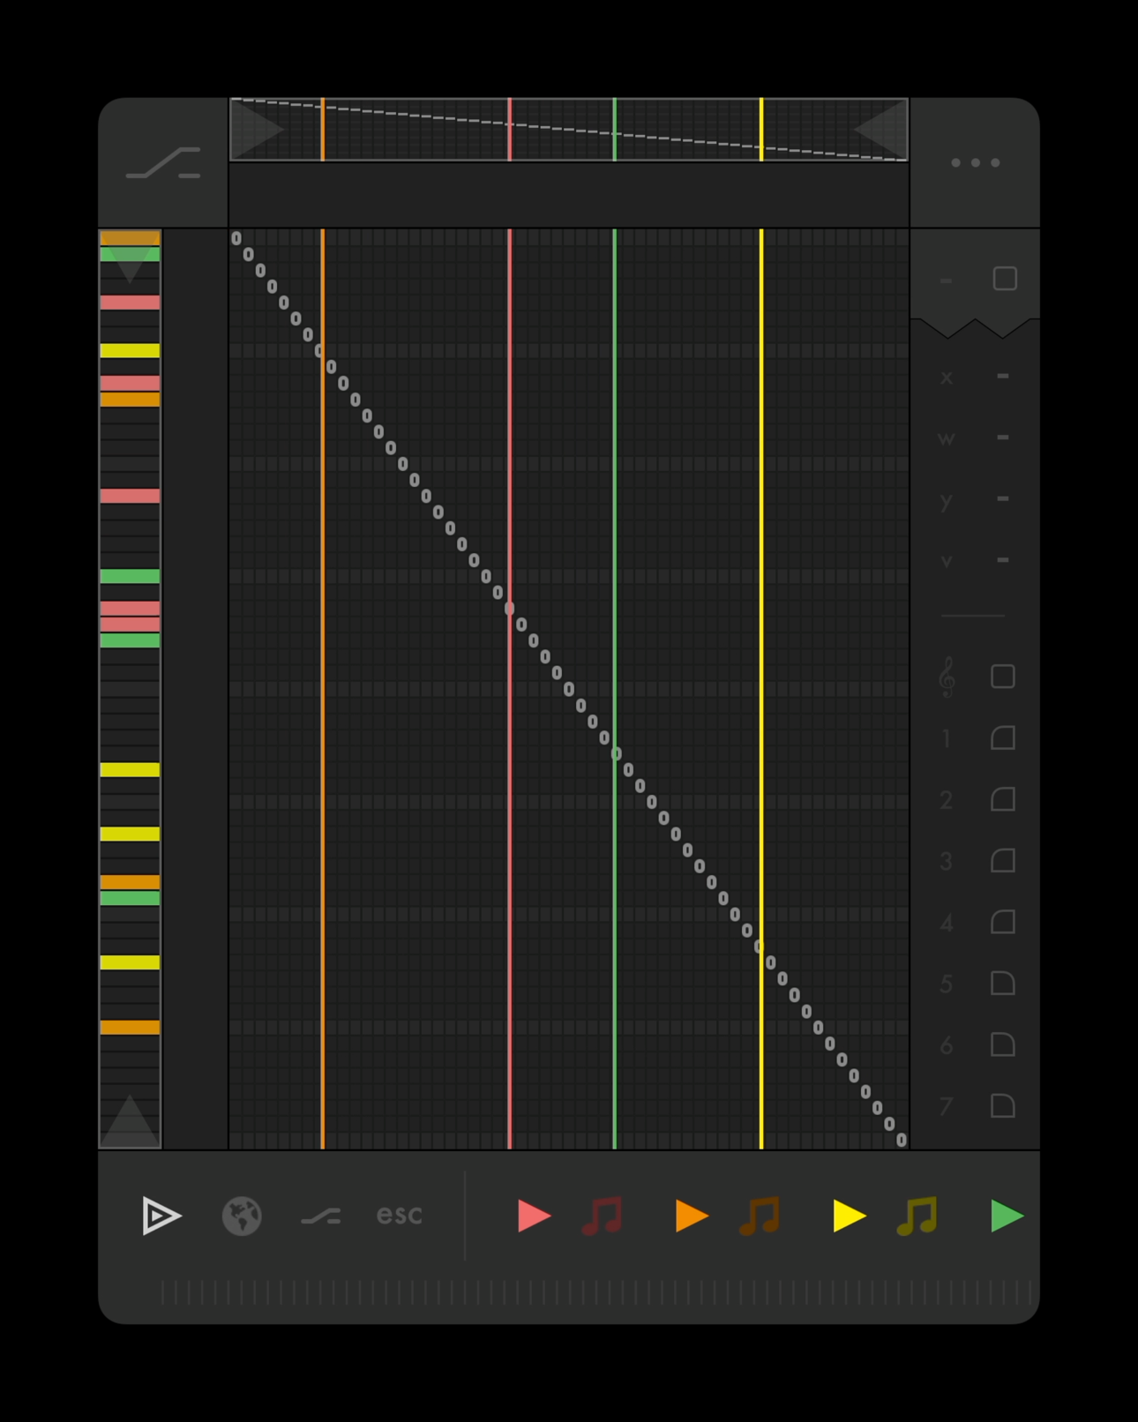Click the yellow vertical marker line in grid

(x=761, y=617)
